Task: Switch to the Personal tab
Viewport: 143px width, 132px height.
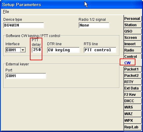Action: pyautogui.click(x=132, y=19)
